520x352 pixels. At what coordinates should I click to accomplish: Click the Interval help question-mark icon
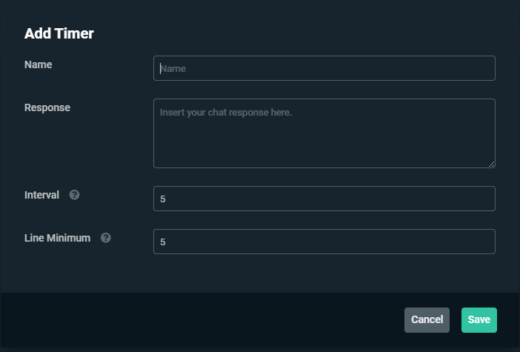point(74,195)
